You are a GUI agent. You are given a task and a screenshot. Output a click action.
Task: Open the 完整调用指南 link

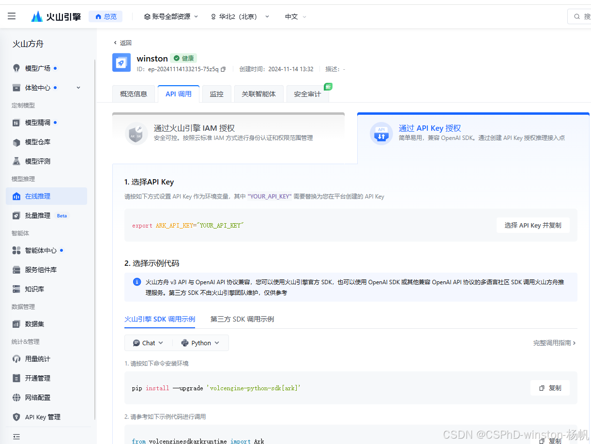555,343
